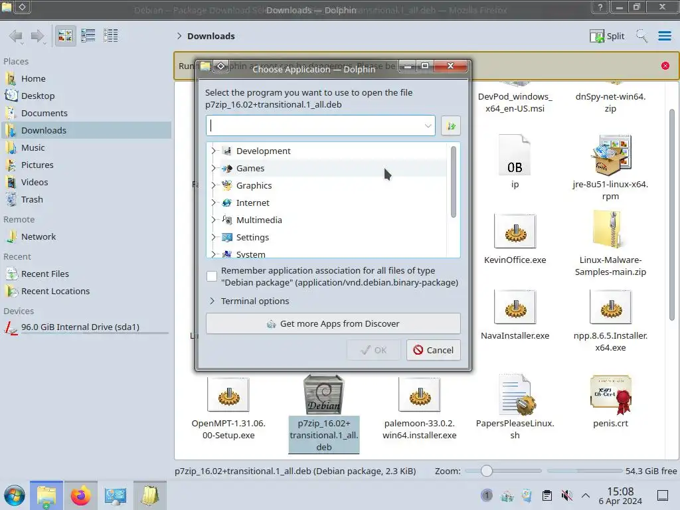Switch to Icons view mode
Viewport: 680px width, 510px height.
tap(65, 36)
